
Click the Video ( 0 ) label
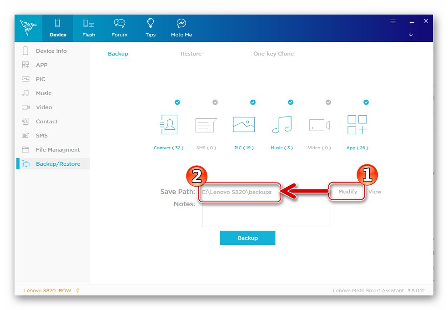pos(319,148)
